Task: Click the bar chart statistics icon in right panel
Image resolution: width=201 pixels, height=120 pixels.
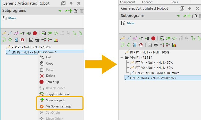Action: [x=174, y=45]
